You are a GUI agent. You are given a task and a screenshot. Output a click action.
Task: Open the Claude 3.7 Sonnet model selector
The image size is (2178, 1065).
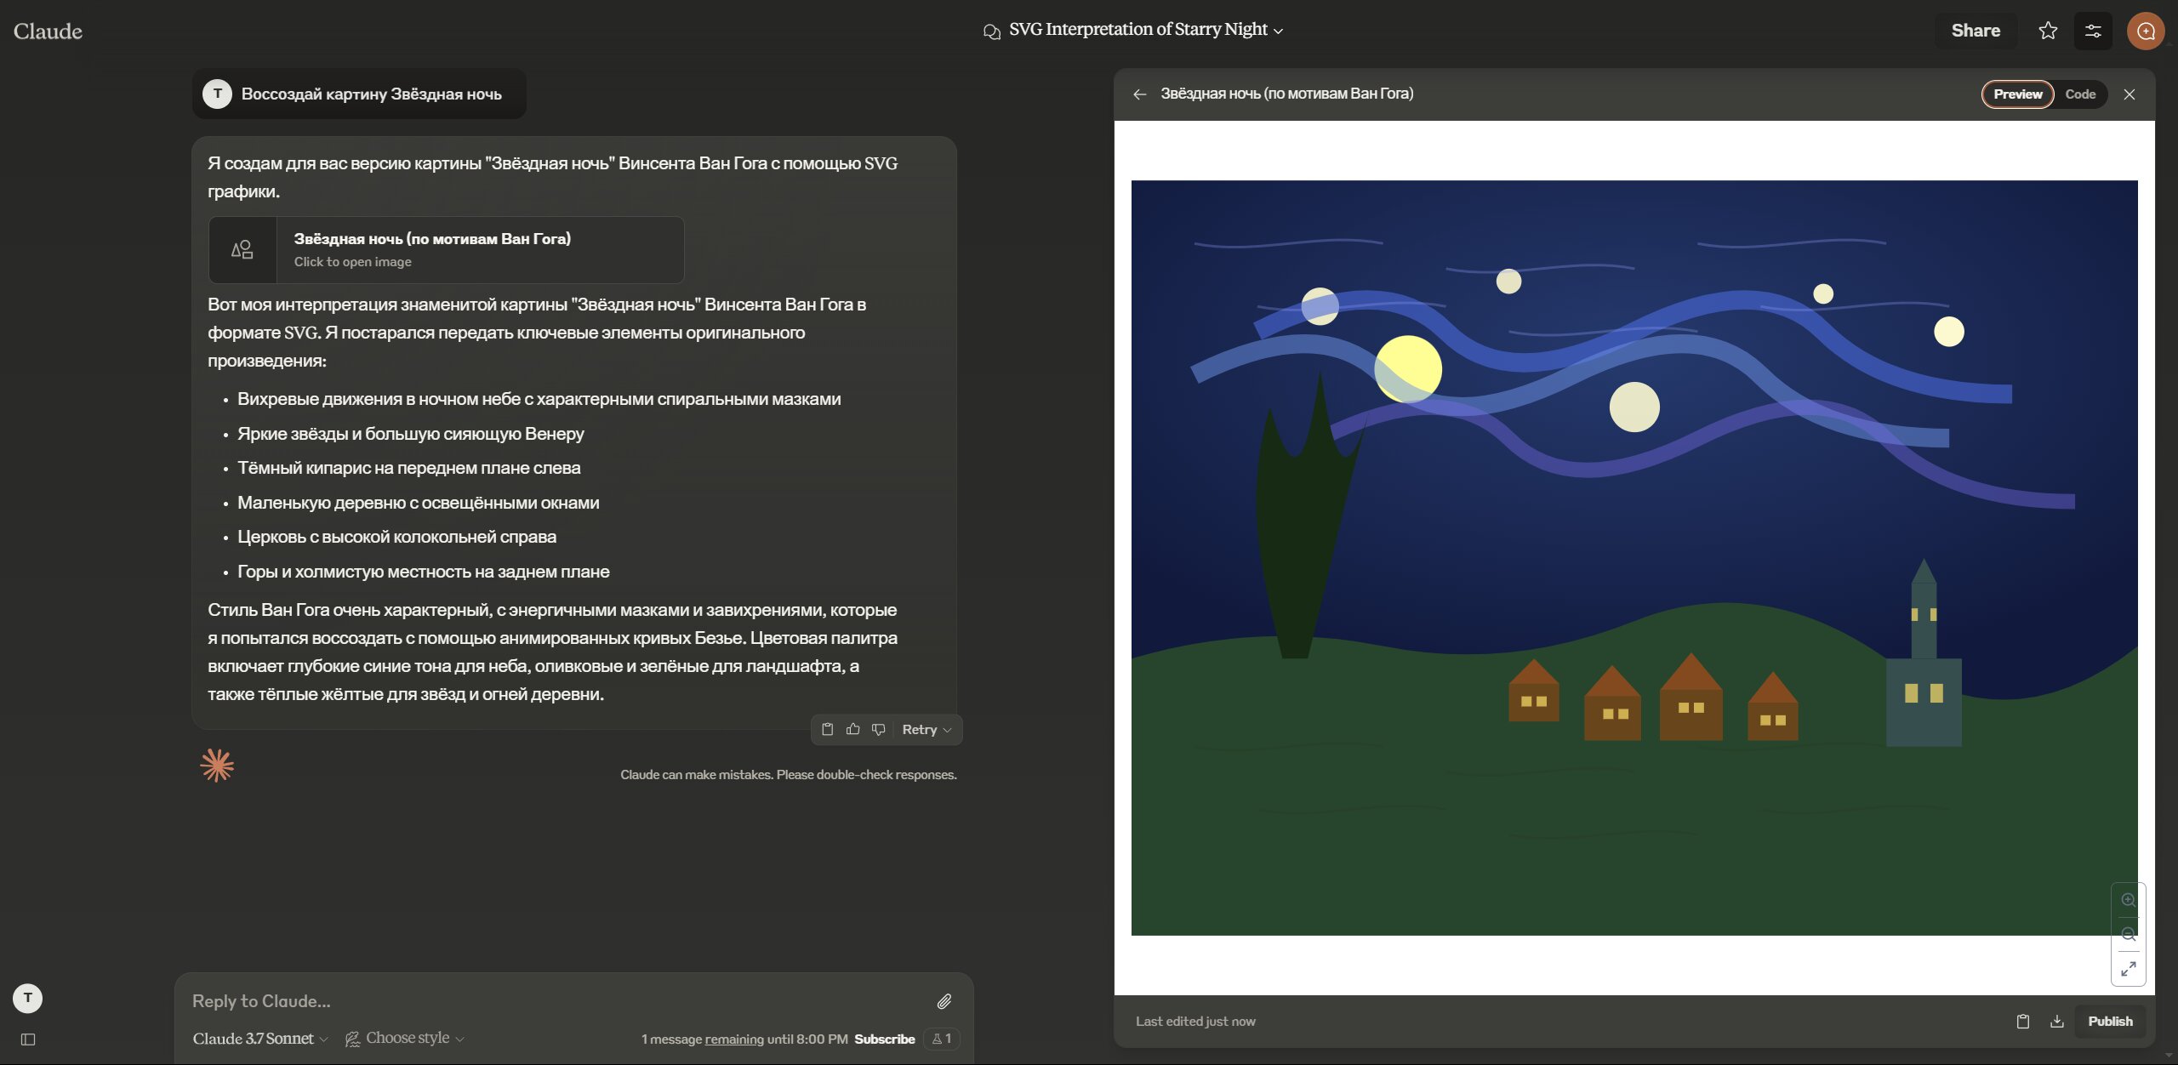259,1038
